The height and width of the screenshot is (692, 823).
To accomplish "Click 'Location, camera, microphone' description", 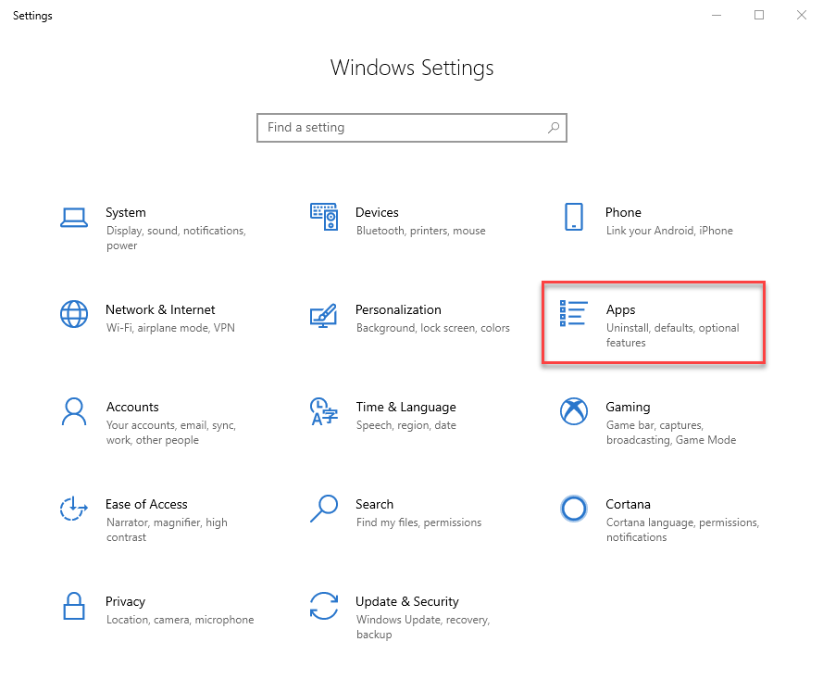I will pos(180,620).
